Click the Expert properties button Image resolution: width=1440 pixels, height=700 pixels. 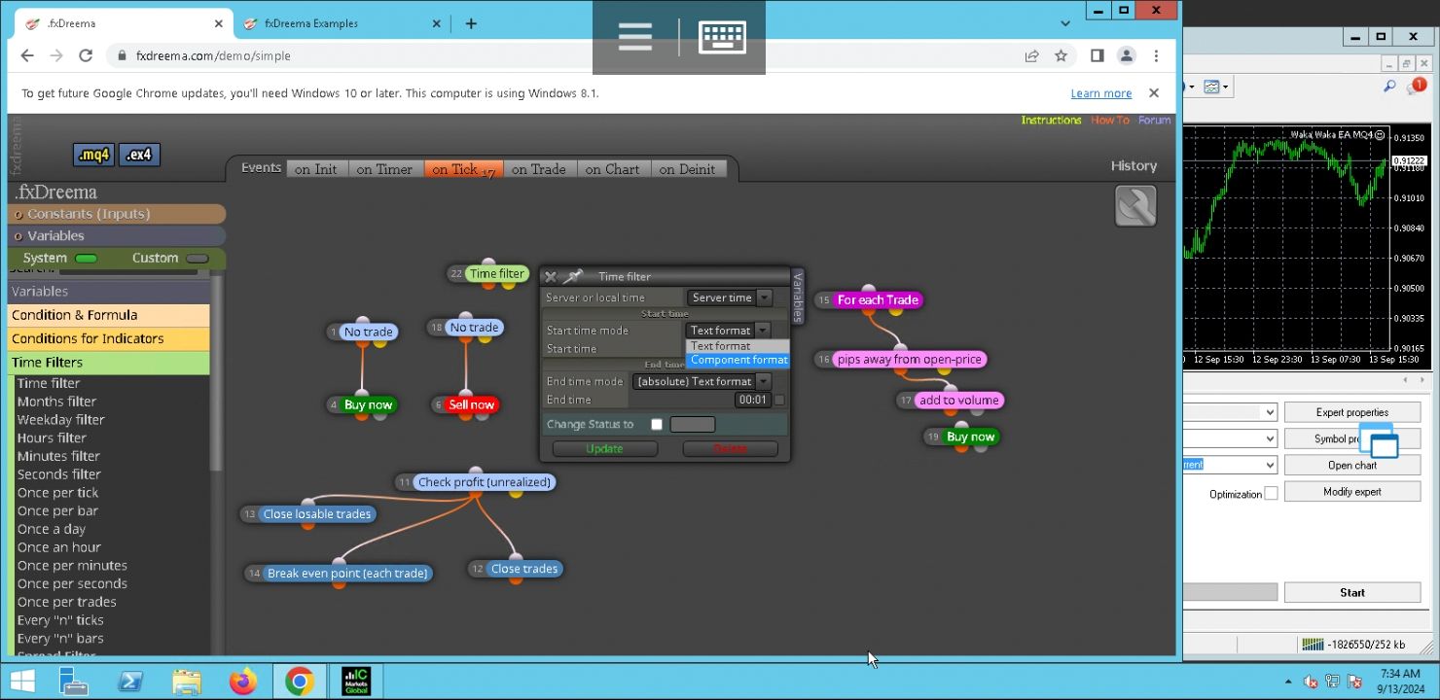pos(1352,412)
